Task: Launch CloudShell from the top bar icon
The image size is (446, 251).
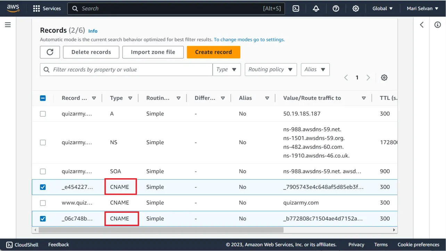Action: [x=296, y=8]
